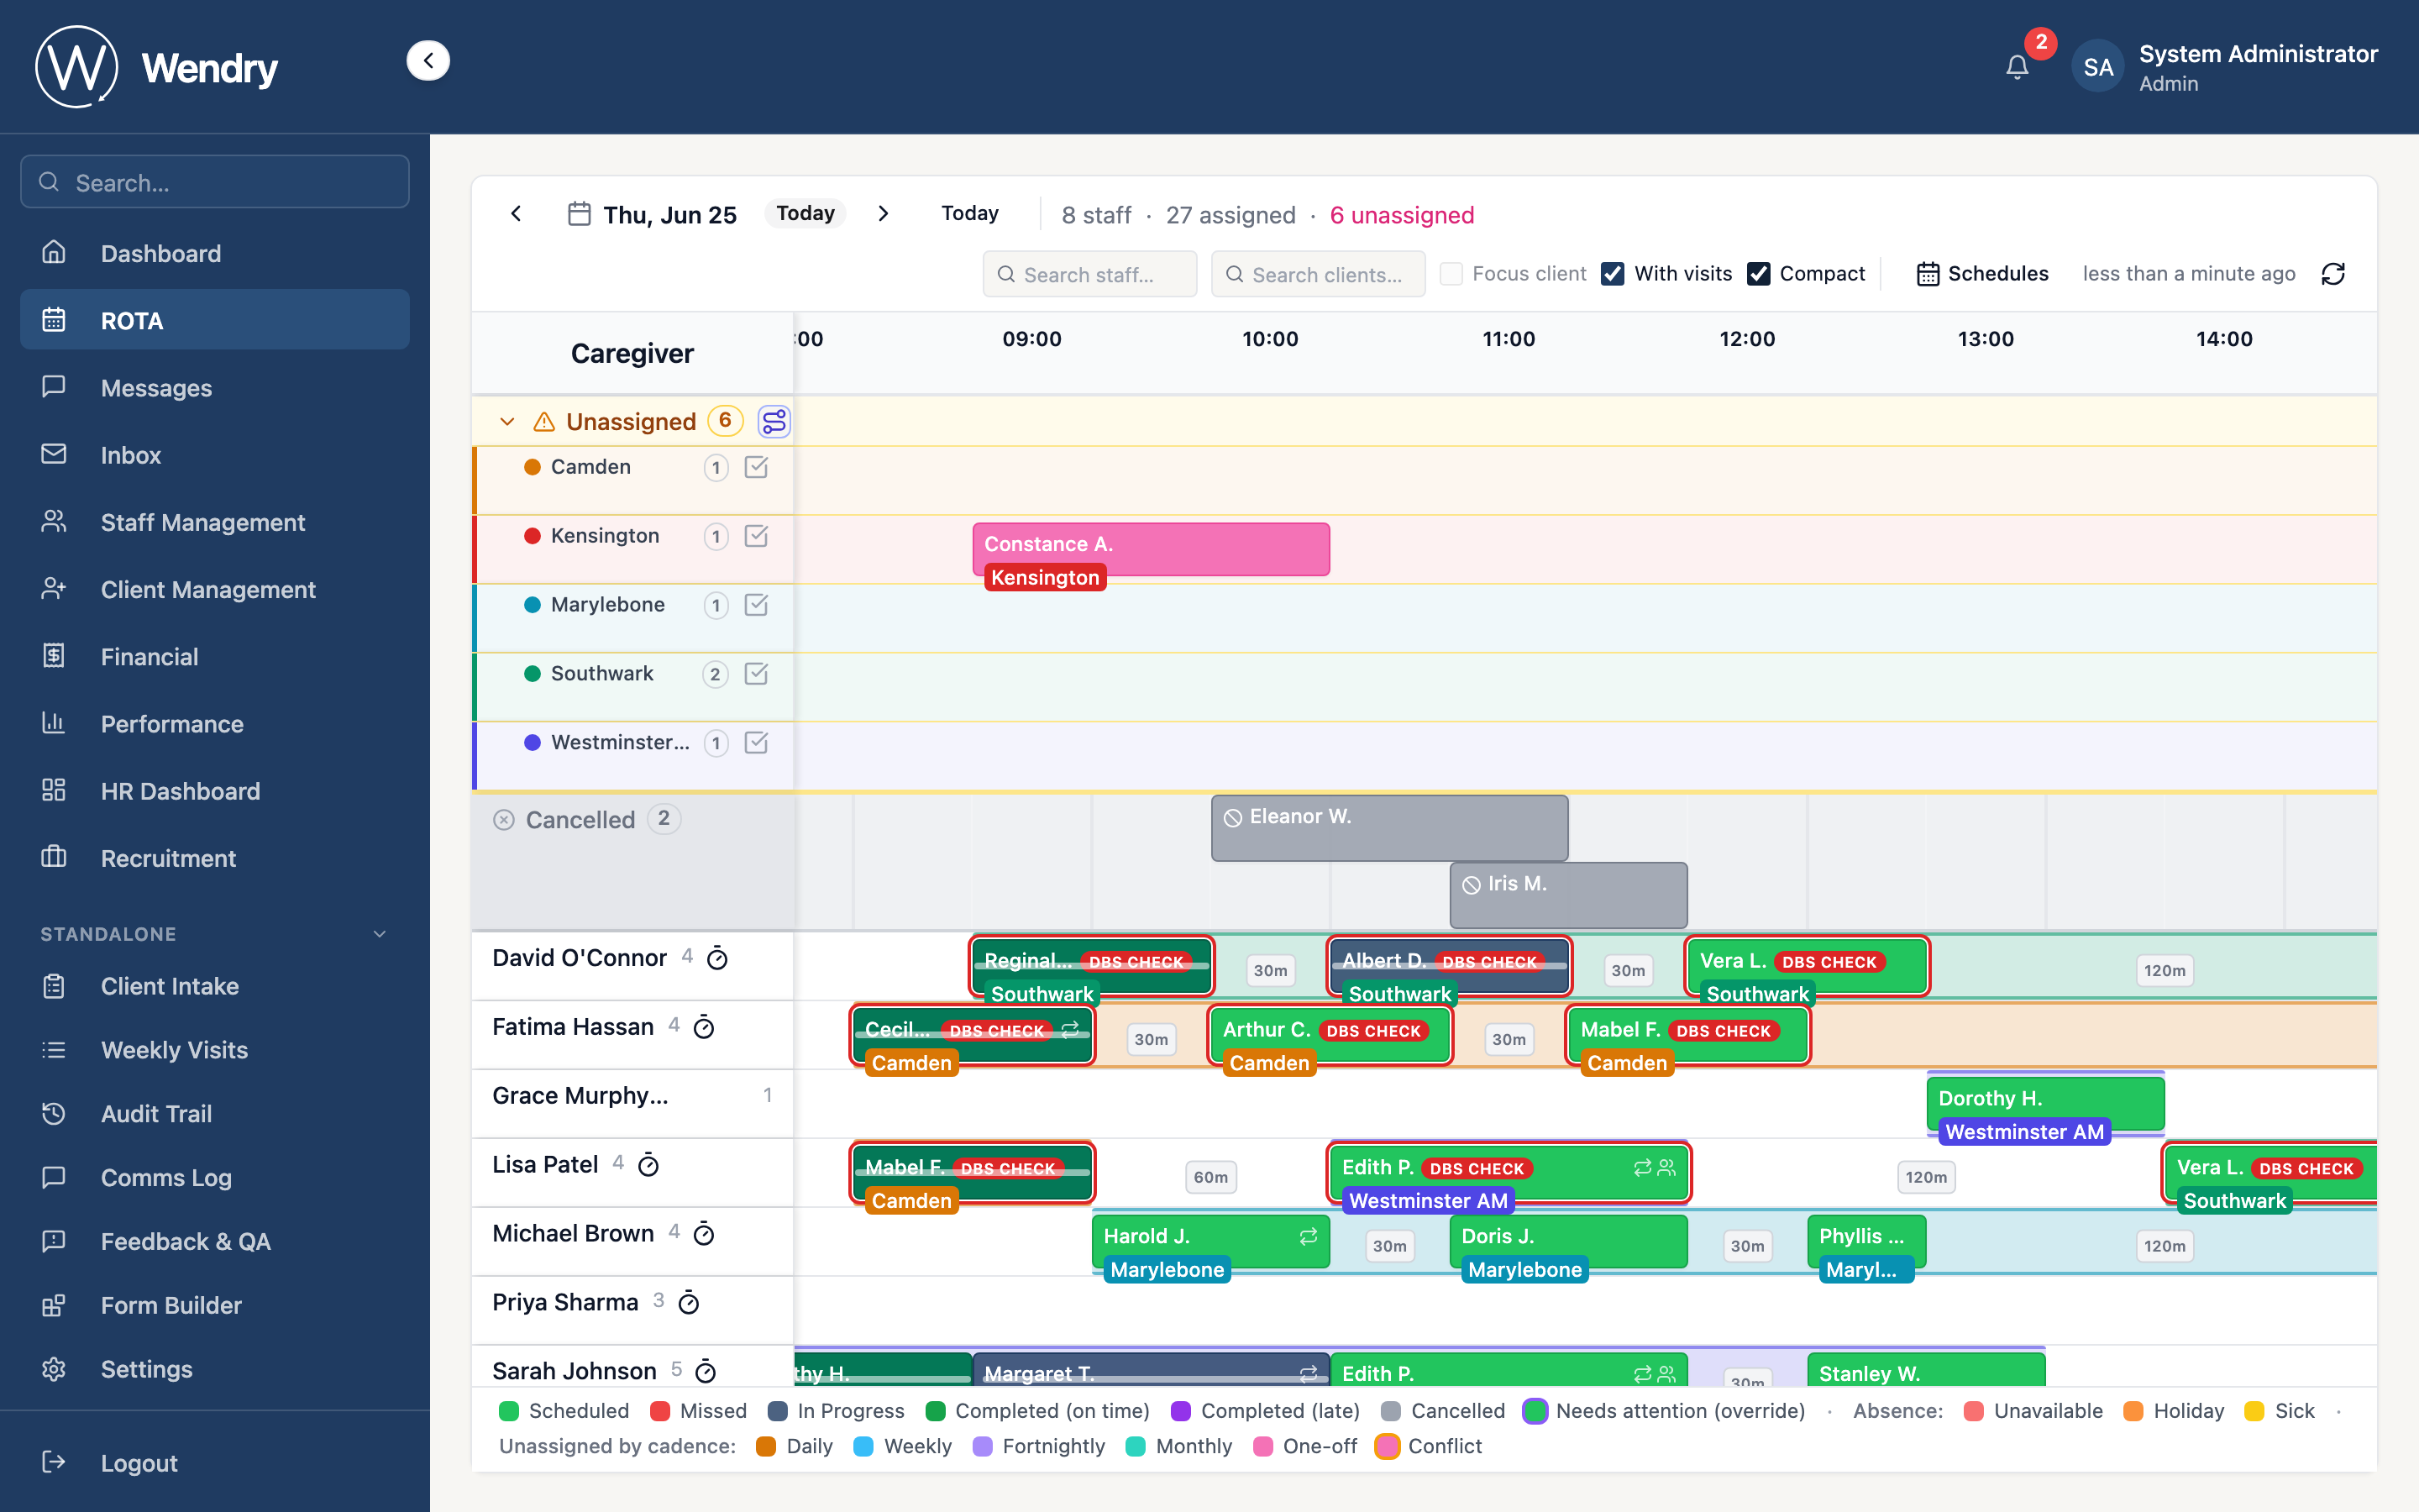
Task: Select the Grace Murphy caregiver row
Action: coord(632,1103)
